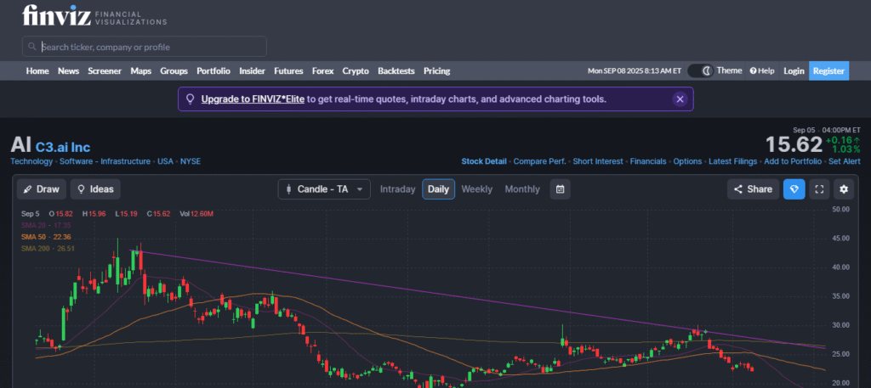The height and width of the screenshot is (388, 871).
Task: Enter fullscreen chart mode
Action: click(819, 189)
